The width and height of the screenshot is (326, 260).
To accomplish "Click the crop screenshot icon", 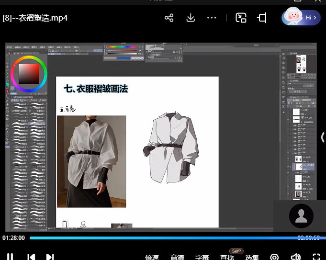I will [x=262, y=18].
